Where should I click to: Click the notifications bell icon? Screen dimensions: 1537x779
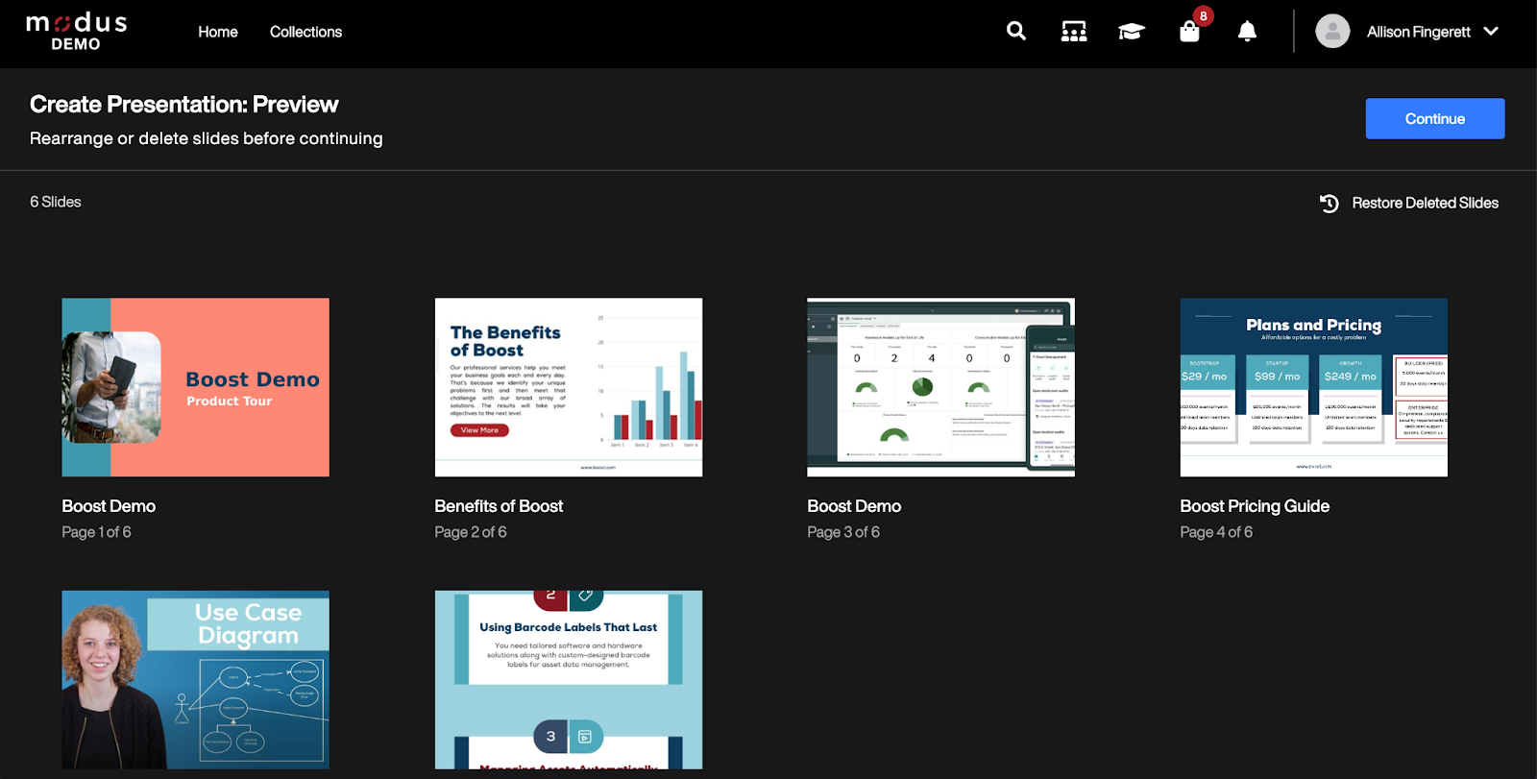click(x=1247, y=32)
